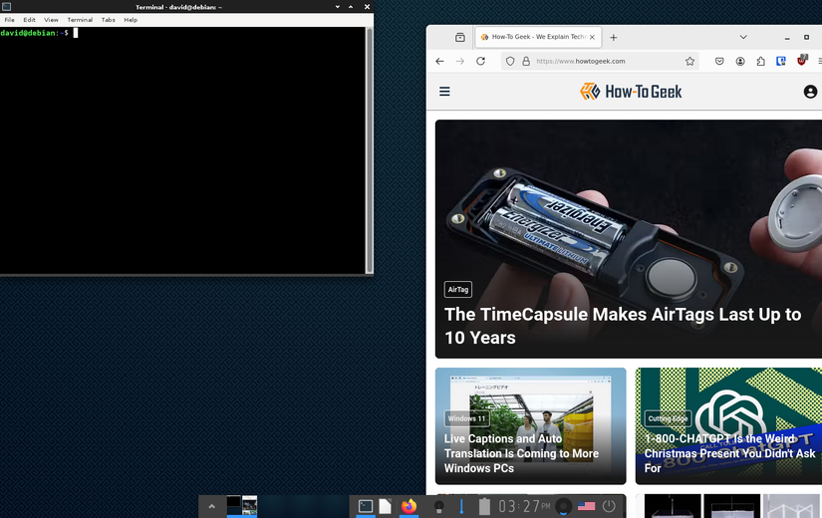Click the Save to Pocket icon

(719, 61)
